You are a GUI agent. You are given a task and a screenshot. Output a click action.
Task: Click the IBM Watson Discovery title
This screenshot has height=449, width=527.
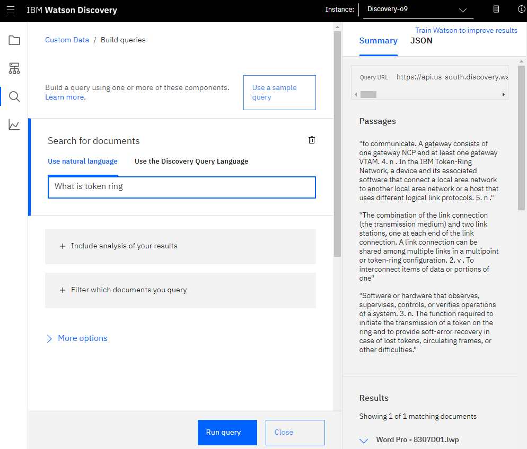point(72,10)
